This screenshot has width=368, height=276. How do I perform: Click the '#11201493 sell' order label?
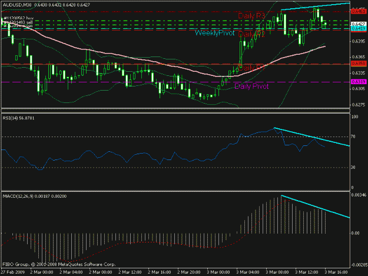coord(18,22)
